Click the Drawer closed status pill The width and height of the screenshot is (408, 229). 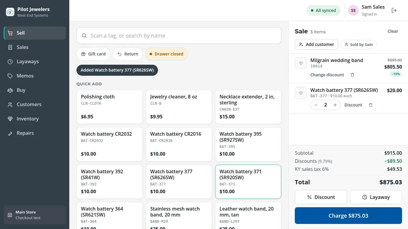coord(166,54)
